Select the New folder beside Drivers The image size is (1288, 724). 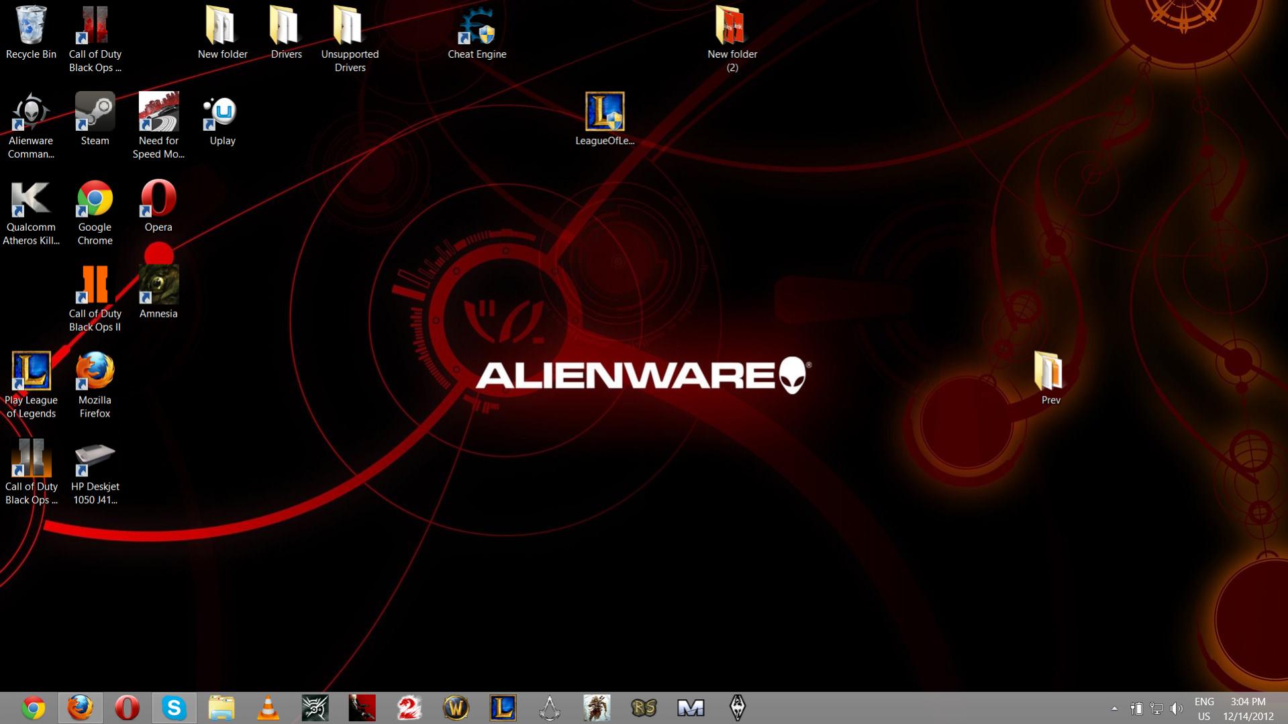[x=222, y=33]
